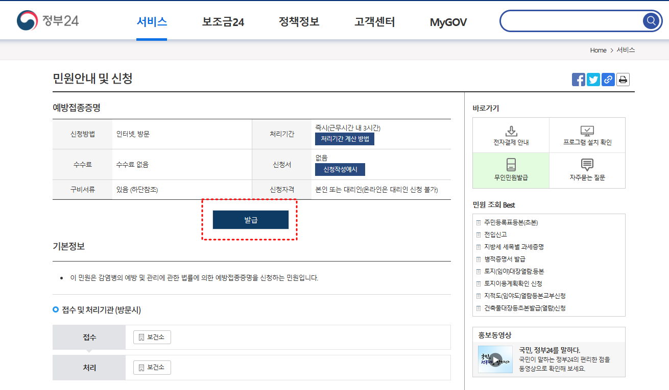Select the 무인민원발급 shortcut
The image size is (669, 390).
click(511, 170)
